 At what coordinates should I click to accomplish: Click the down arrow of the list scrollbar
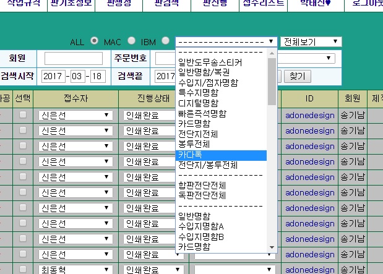click(x=272, y=248)
